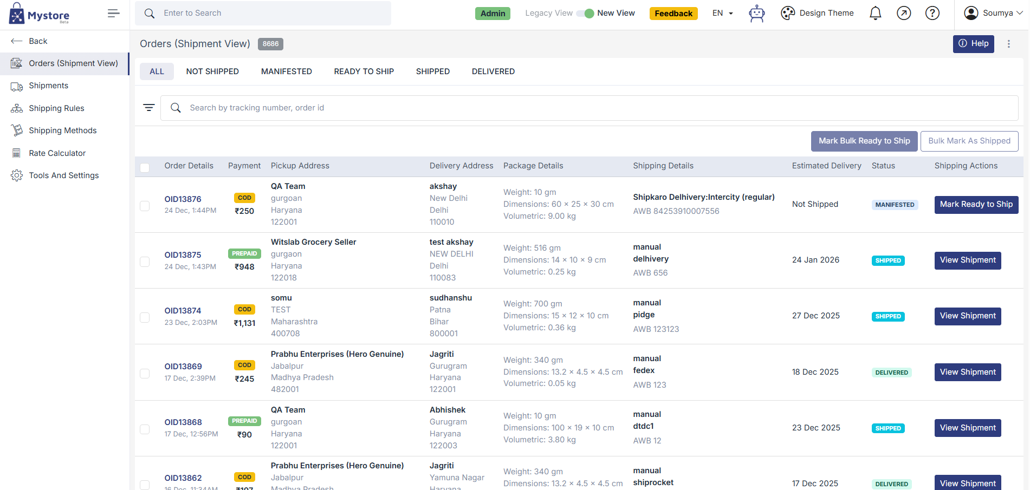Open the notifications bell
The image size is (1030, 490).
[x=875, y=13]
